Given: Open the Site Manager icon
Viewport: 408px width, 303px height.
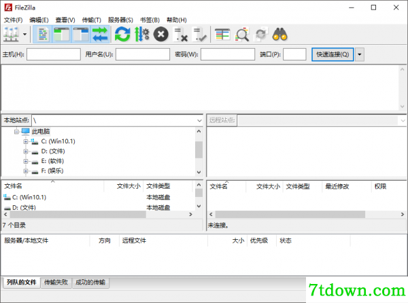Looking at the screenshot, I should click(11, 34).
